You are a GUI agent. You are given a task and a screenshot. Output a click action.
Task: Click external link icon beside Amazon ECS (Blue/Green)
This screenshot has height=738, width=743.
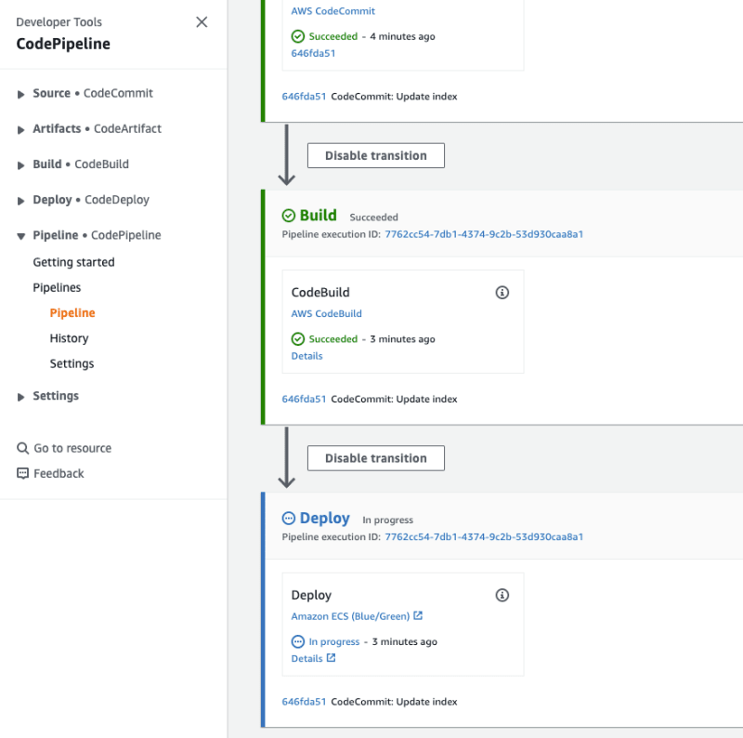coord(418,615)
